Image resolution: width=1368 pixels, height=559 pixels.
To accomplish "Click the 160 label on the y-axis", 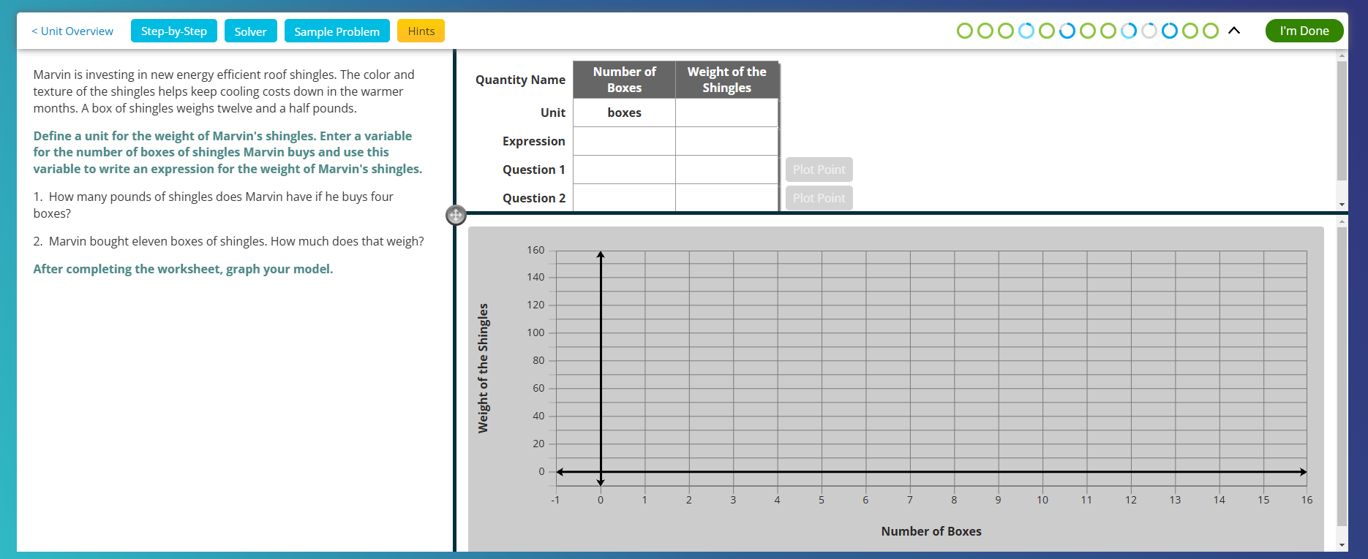I will click(x=535, y=250).
